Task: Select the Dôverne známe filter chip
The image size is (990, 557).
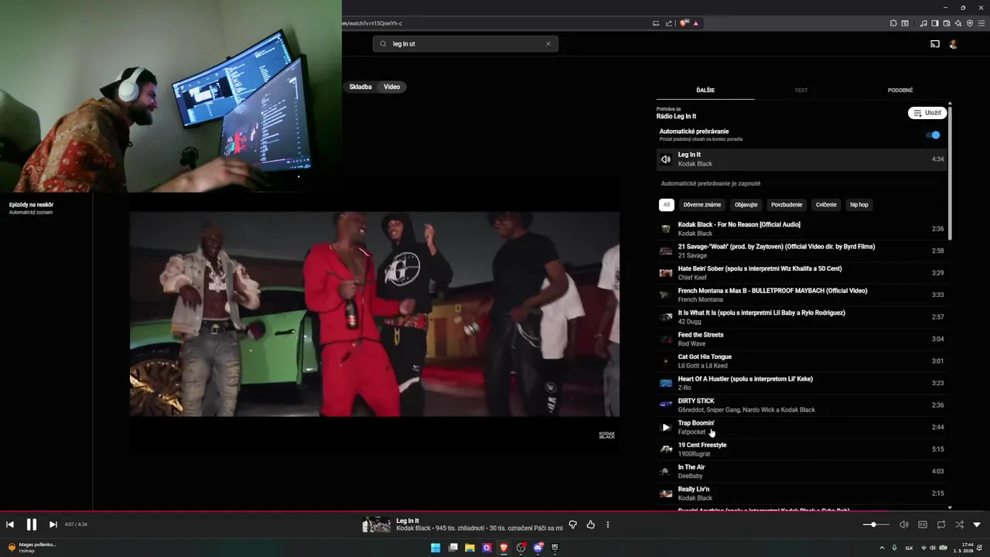Action: coord(702,205)
